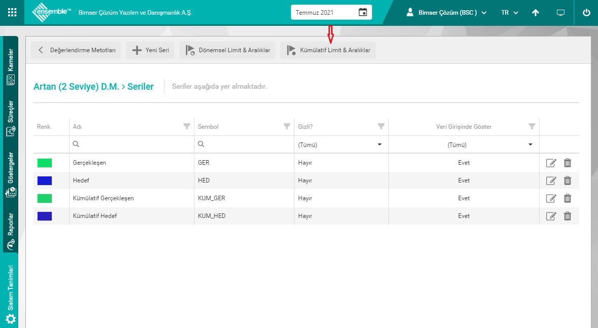Expand the Gizli? filter dropdown
598x328 pixels.
(x=379, y=144)
